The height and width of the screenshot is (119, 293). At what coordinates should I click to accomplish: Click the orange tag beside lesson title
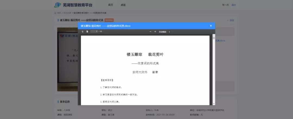click(109, 20)
